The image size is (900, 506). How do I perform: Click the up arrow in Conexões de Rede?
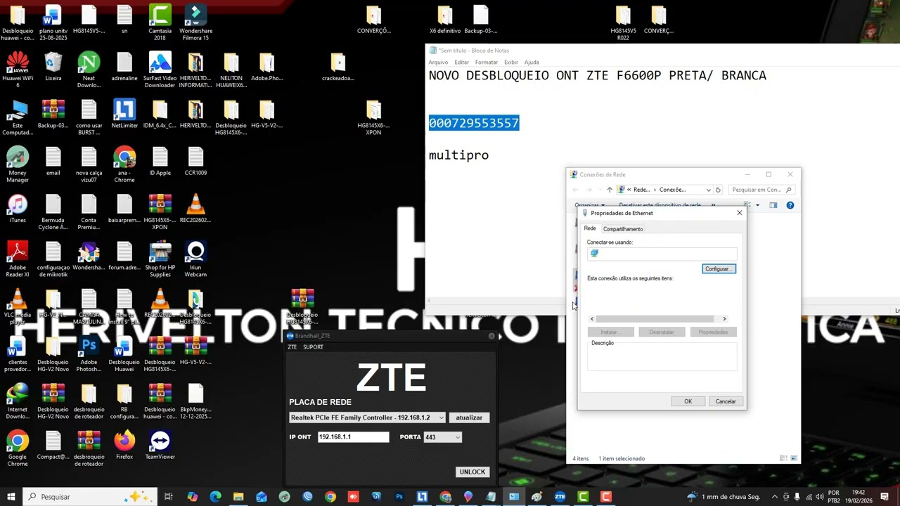[x=610, y=190]
